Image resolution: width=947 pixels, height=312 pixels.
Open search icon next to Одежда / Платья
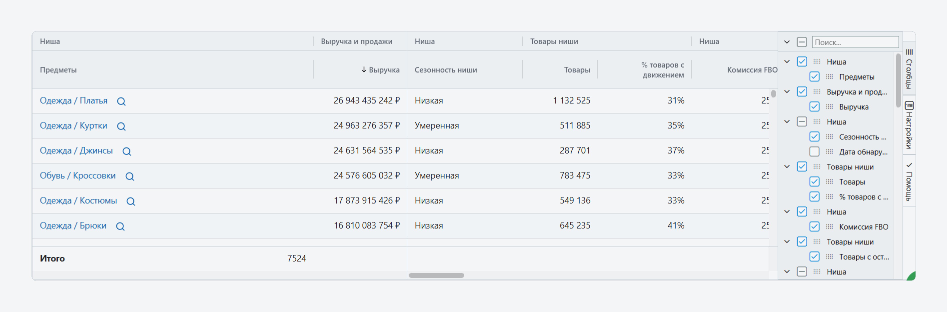[x=121, y=101]
